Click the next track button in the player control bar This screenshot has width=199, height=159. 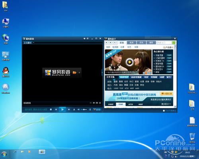point(69,109)
